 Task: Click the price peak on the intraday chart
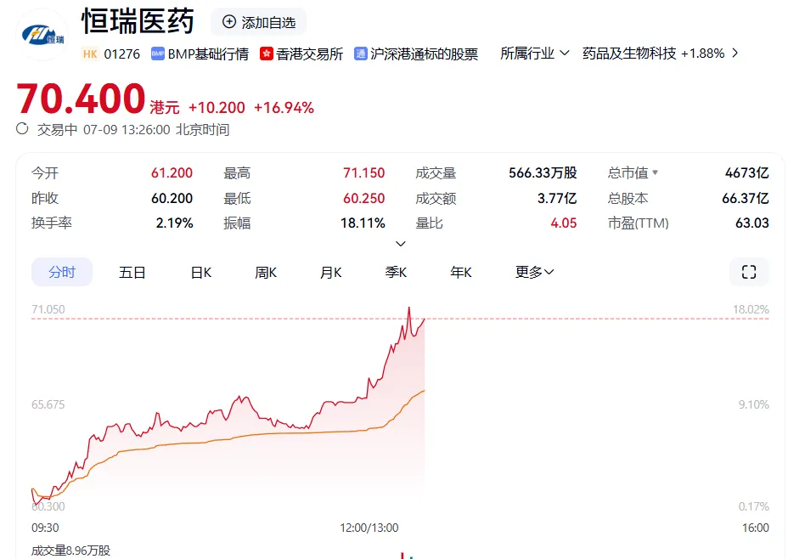[x=408, y=308]
